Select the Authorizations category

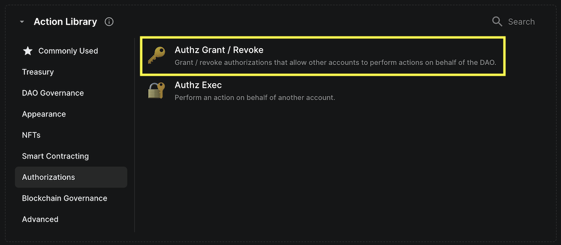pos(49,177)
